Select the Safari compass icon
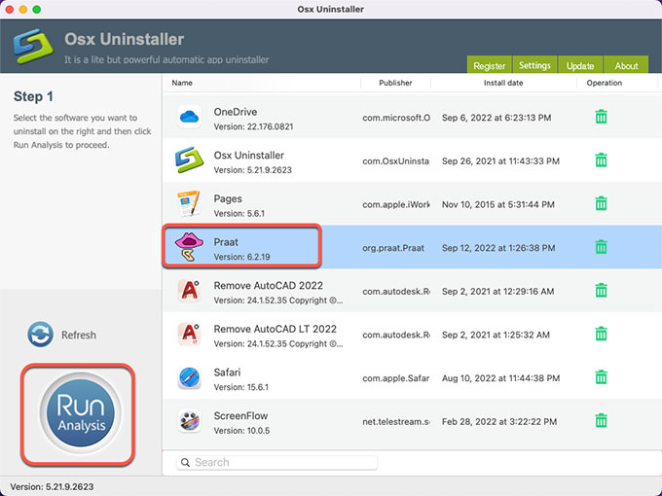This screenshot has height=496, width=662. coord(188,377)
